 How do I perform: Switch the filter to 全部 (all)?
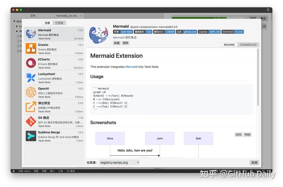47,23
